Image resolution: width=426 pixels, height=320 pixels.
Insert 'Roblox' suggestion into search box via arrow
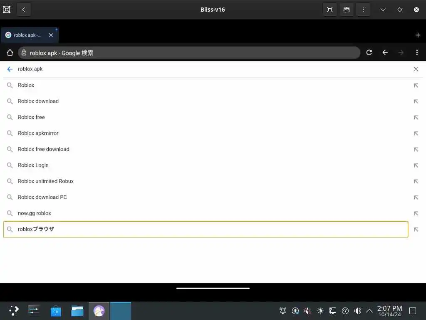pos(416,85)
